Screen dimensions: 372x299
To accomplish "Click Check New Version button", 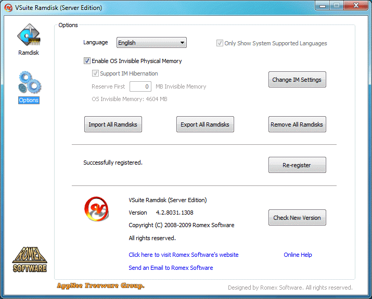I will [297, 218].
